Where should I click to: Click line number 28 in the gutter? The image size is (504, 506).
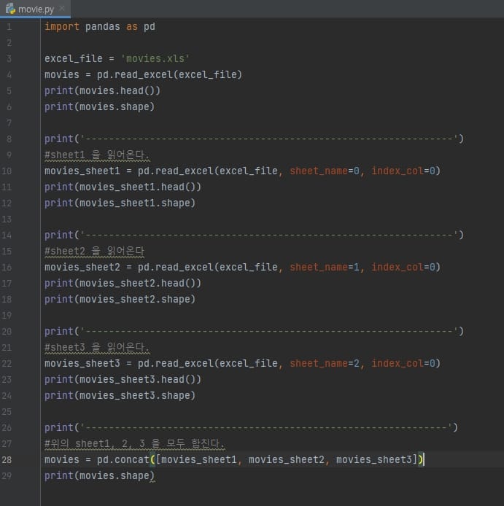pyautogui.click(x=7, y=459)
